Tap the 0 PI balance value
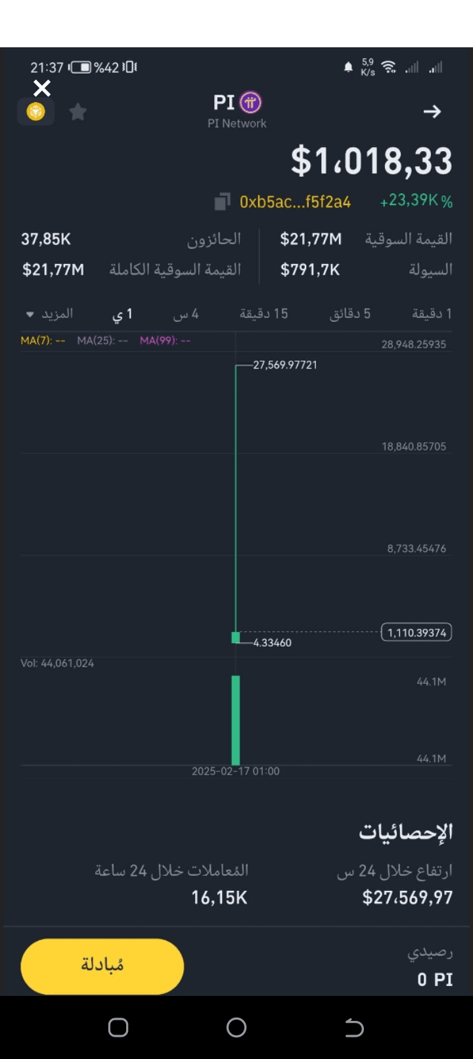 point(435,980)
